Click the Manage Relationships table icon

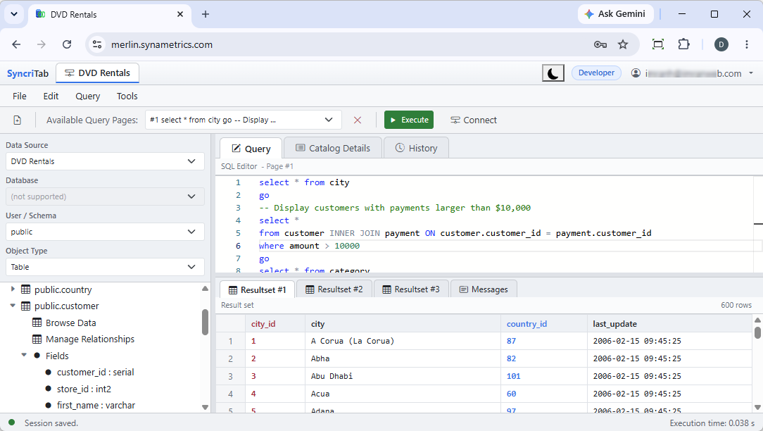(x=37, y=339)
